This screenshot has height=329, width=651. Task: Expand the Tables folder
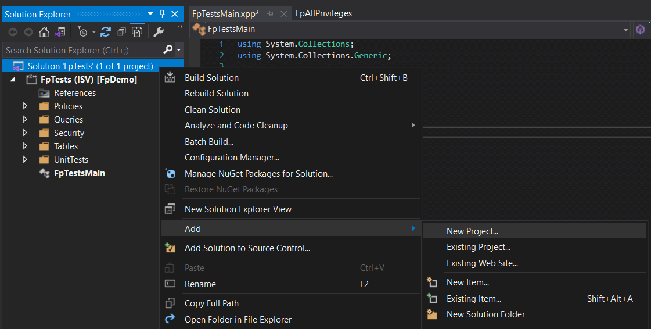coord(25,146)
